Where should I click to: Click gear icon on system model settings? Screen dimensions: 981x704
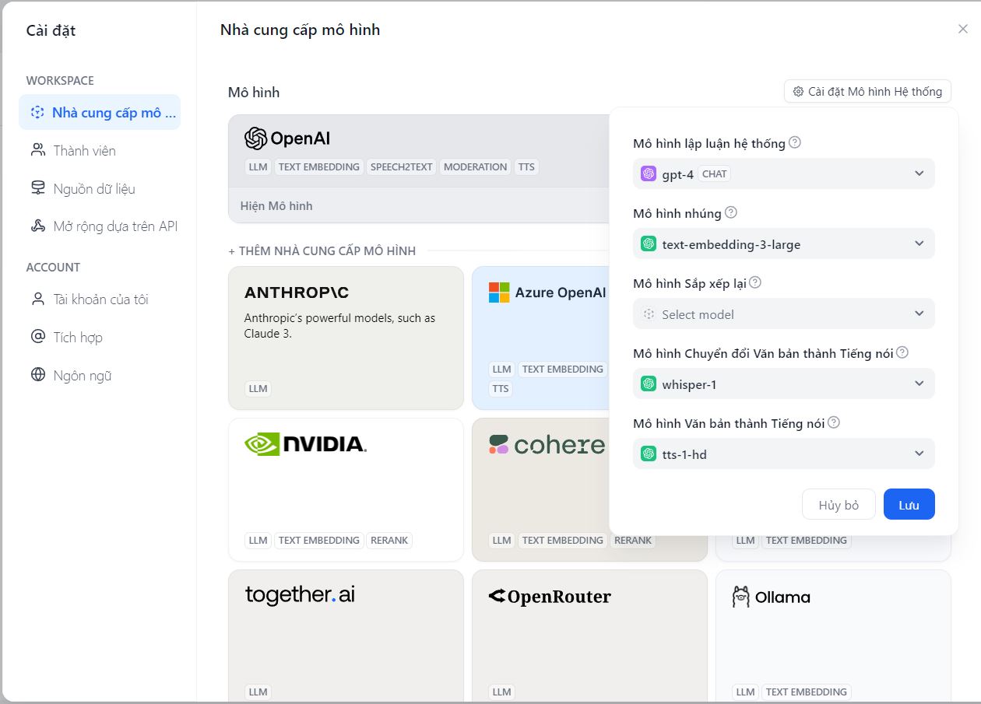point(798,92)
